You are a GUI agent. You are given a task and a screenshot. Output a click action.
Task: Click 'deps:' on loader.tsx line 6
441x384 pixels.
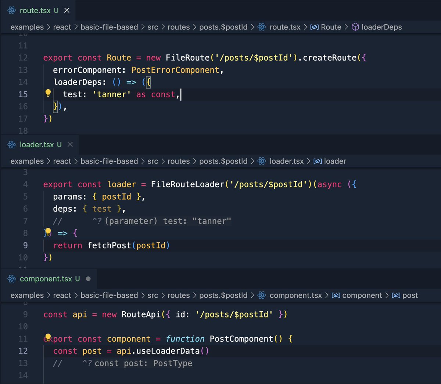point(65,209)
